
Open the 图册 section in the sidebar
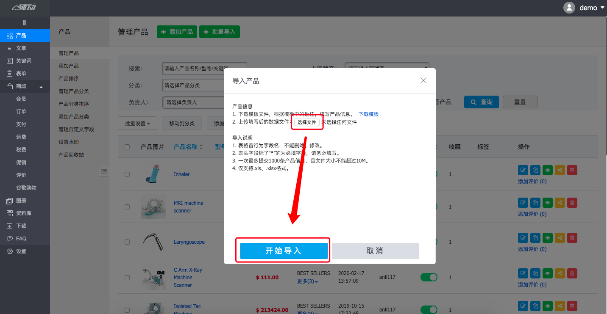[19, 200]
